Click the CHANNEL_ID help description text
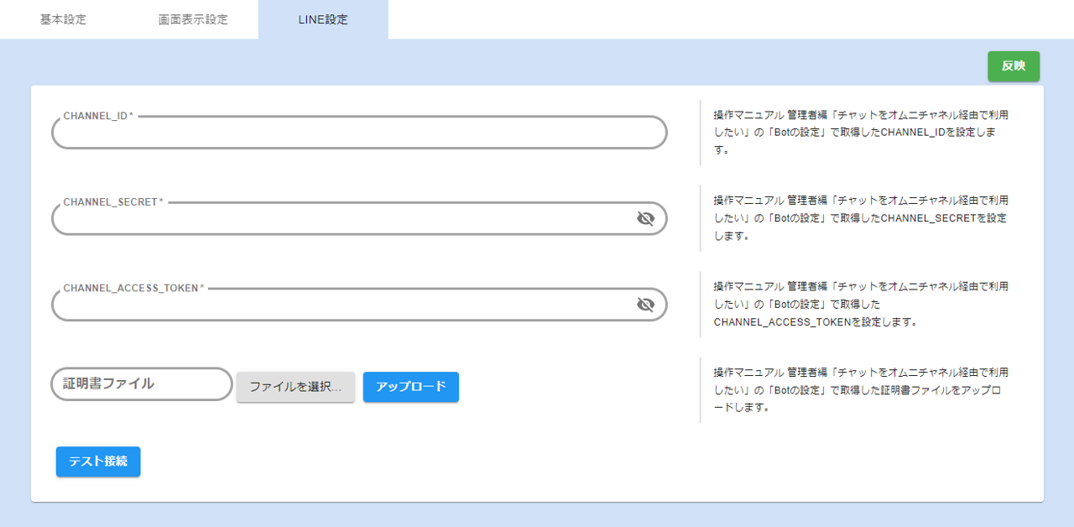 coord(860,133)
